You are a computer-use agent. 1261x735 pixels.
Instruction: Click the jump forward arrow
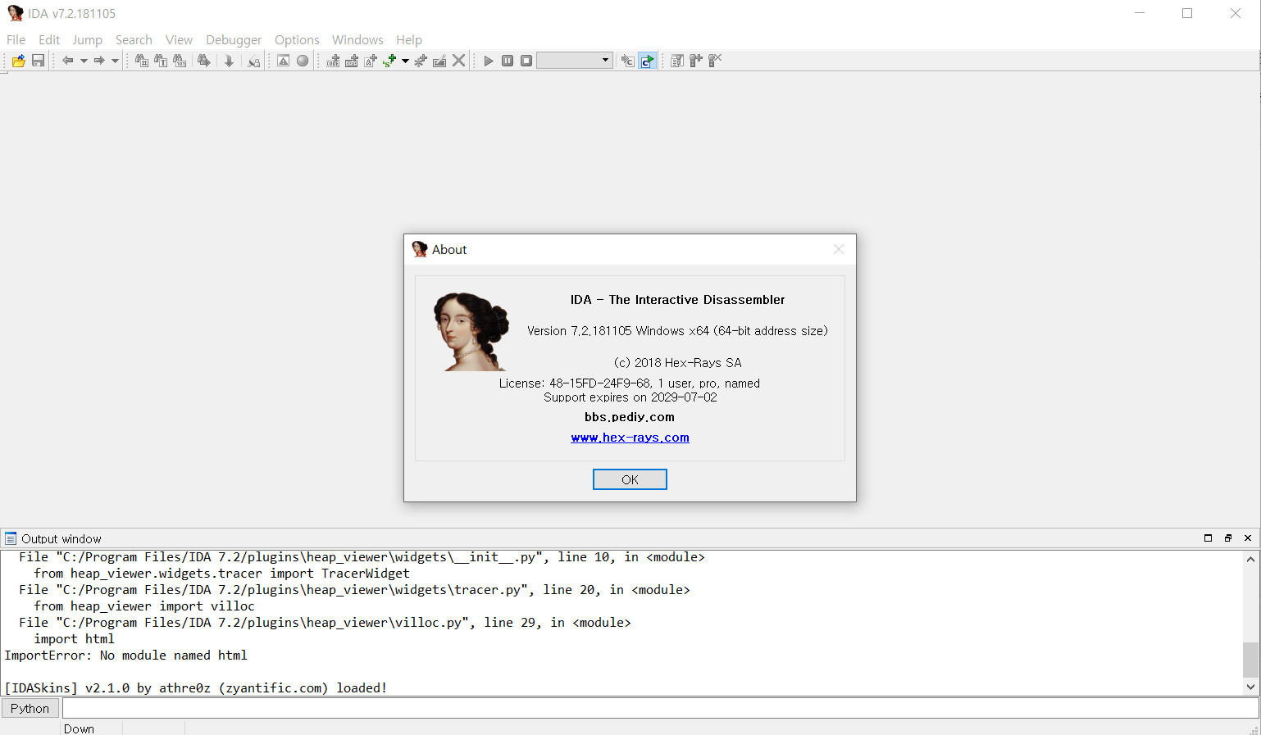[99, 61]
